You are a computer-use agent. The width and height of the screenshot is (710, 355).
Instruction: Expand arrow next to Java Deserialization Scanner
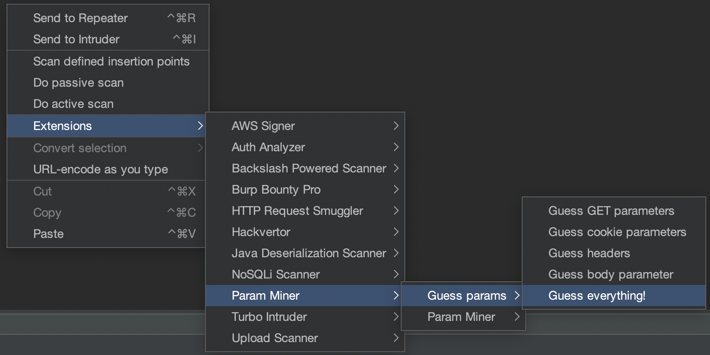tap(396, 253)
